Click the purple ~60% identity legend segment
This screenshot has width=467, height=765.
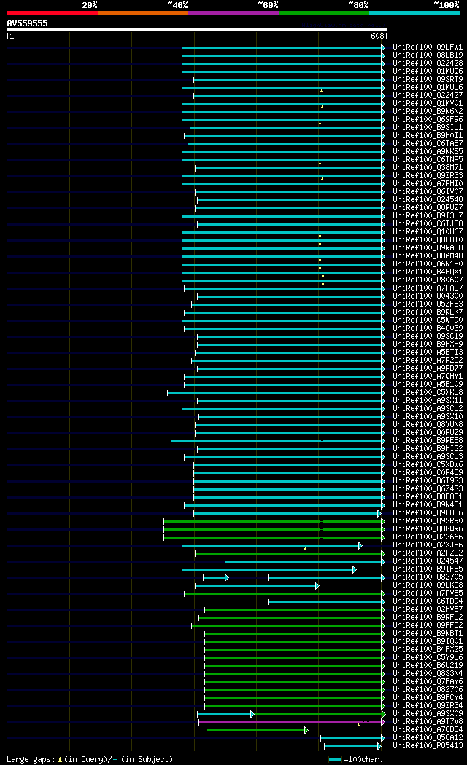point(233,13)
